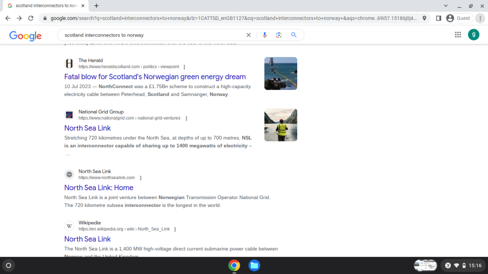Open the location permission icon in address bar
This screenshot has height=274, width=488.
(424, 18)
